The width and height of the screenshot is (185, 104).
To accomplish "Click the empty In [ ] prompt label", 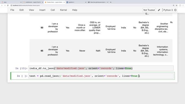I will [x=22, y=76].
